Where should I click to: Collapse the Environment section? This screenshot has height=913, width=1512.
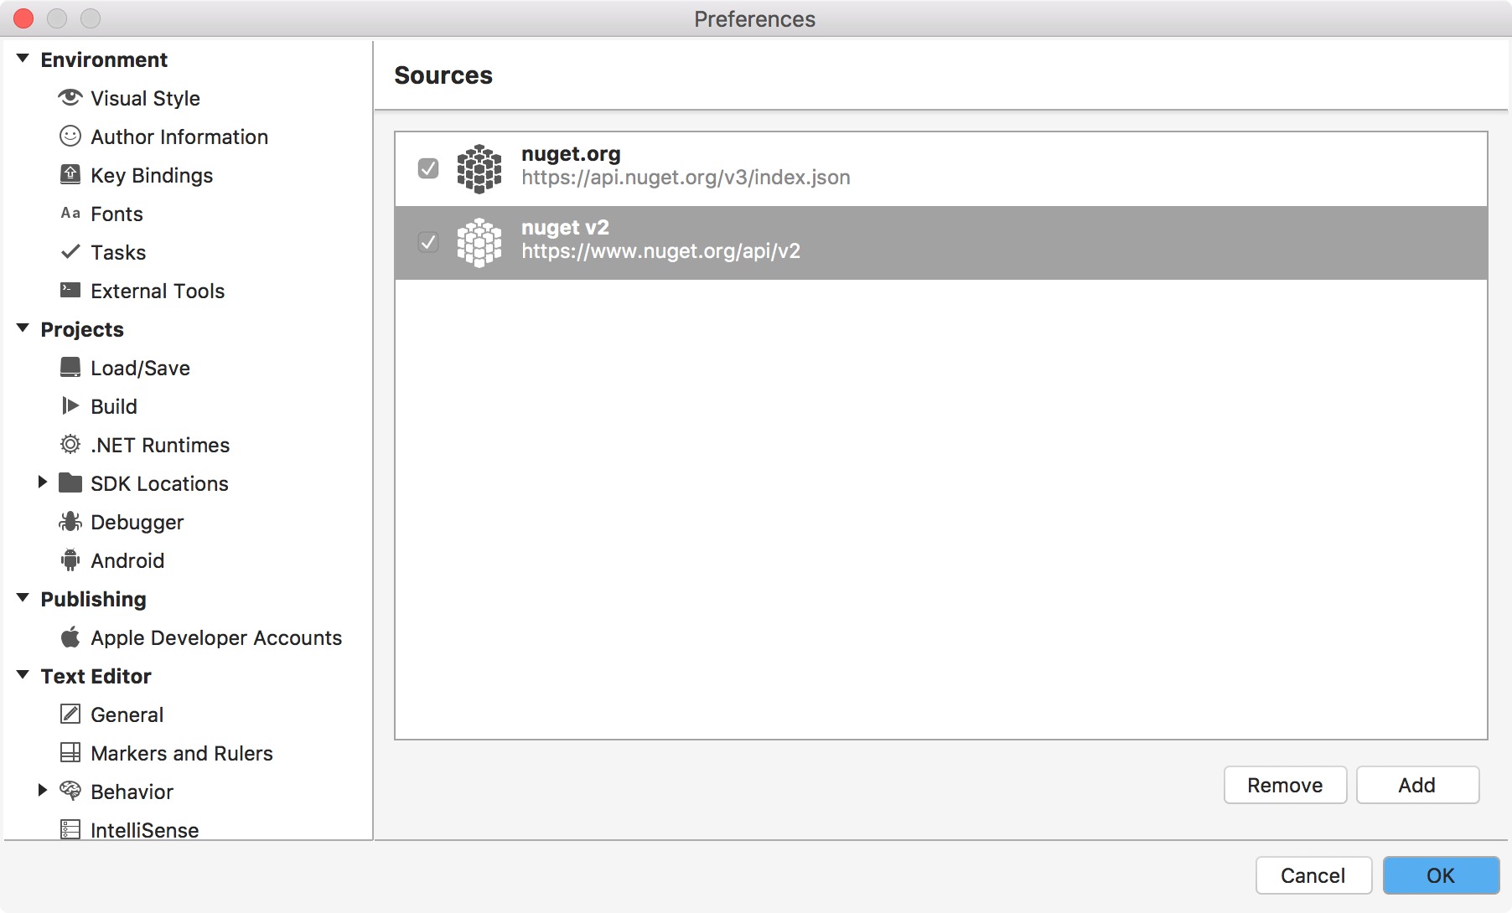coord(23,59)
